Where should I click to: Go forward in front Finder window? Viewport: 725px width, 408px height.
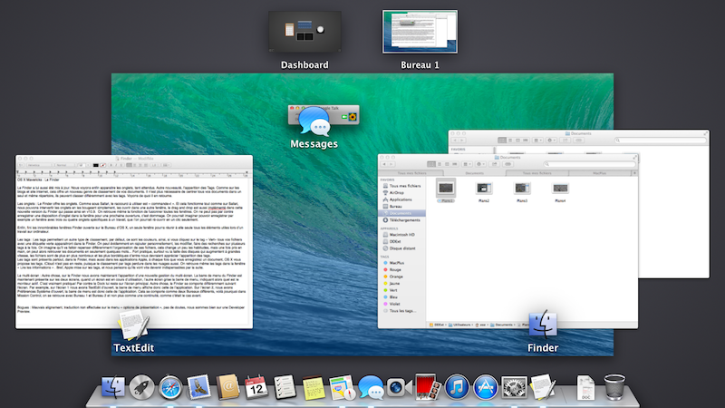[x=391, y=164]
